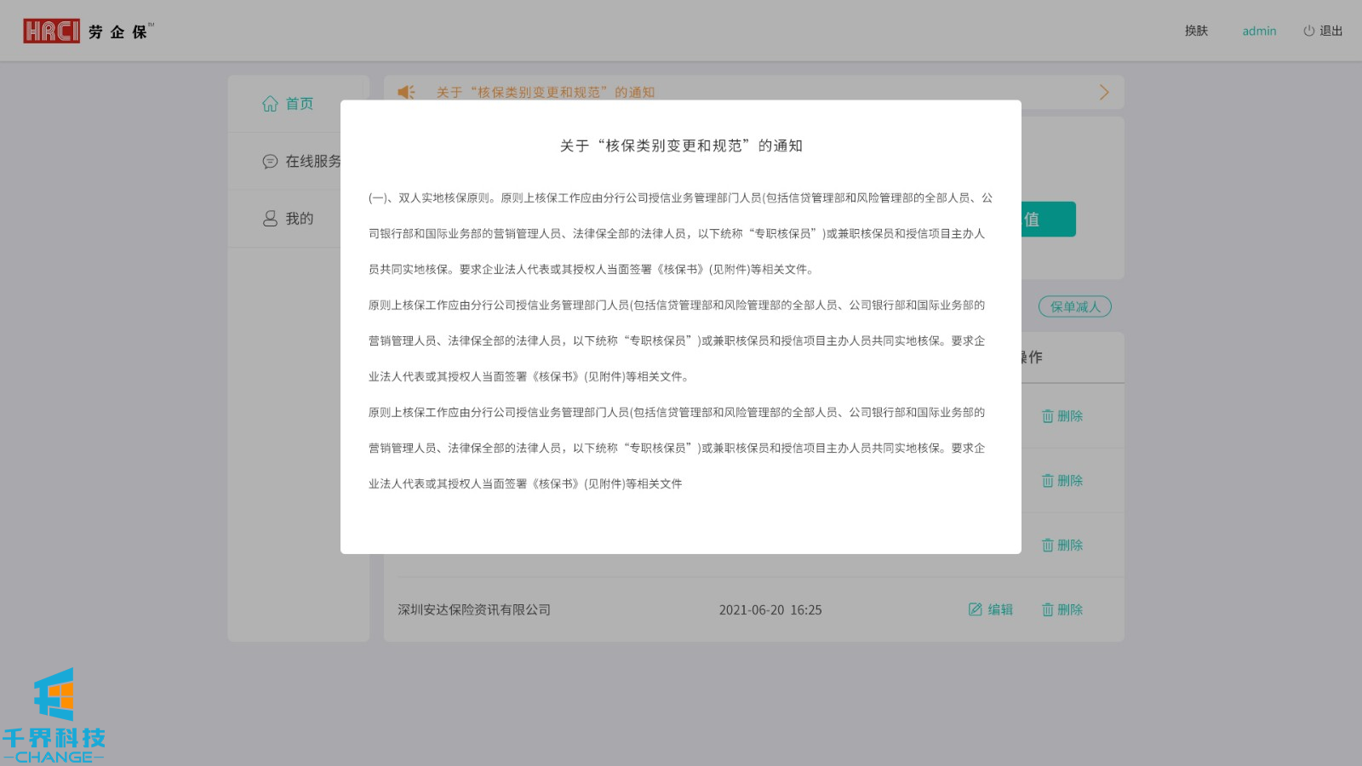Open the orange 核保类别变更和规范 notice banner

pos(546,92)
